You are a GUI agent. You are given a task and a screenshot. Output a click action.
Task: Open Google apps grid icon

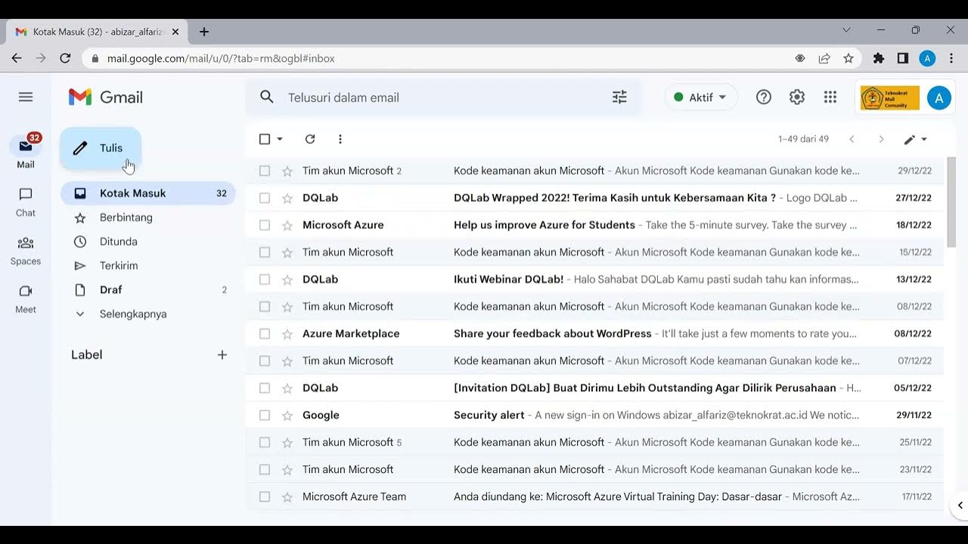[830, 97]
